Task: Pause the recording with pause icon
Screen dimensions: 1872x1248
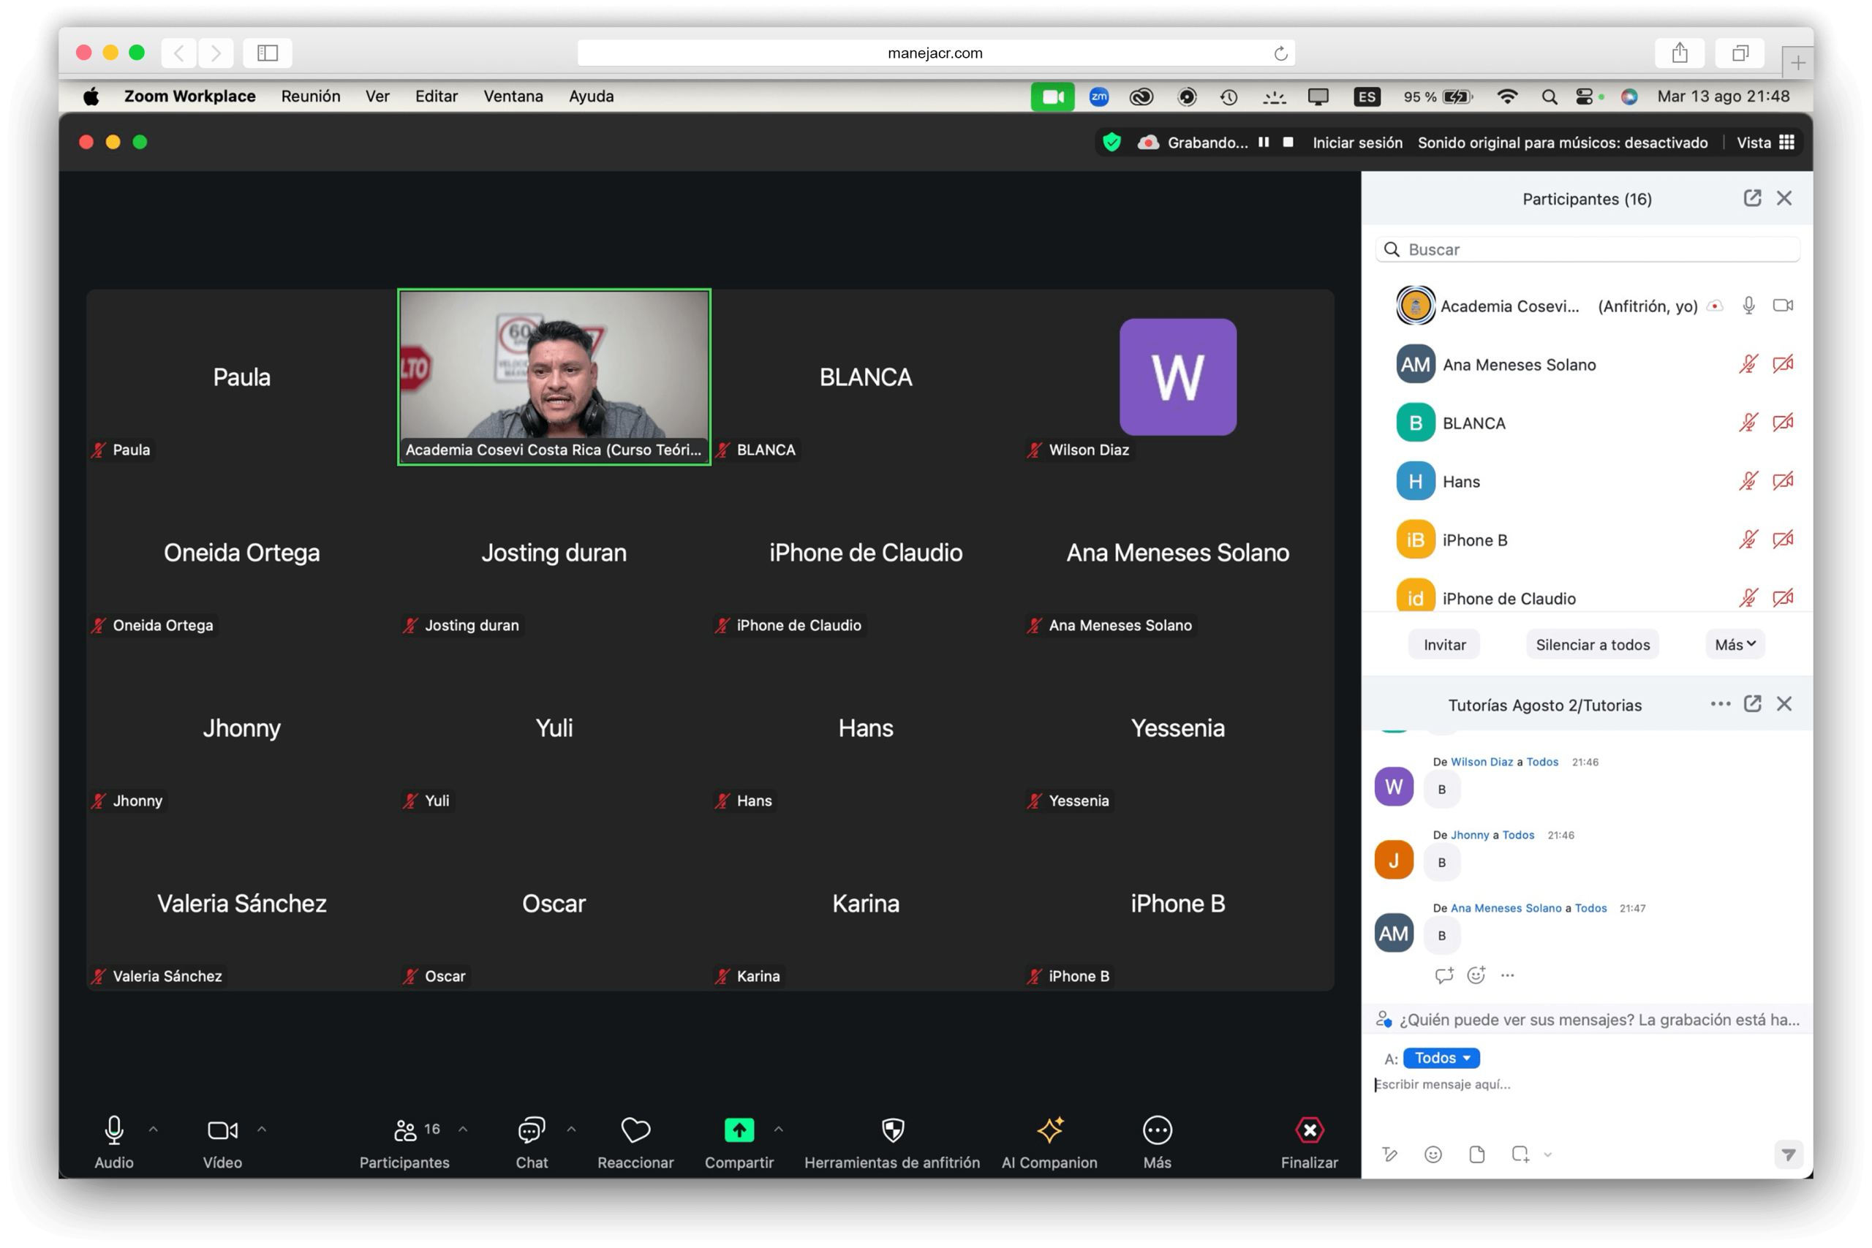Action: pos(1263,143)
